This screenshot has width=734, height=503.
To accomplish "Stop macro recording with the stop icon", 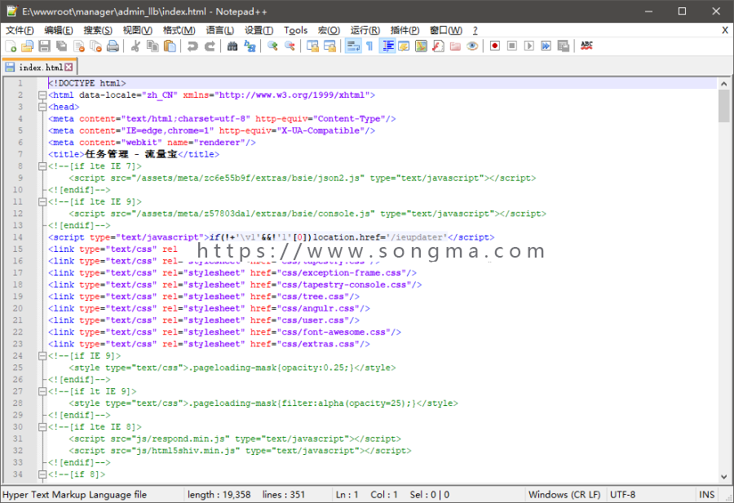I will [512, 46].
